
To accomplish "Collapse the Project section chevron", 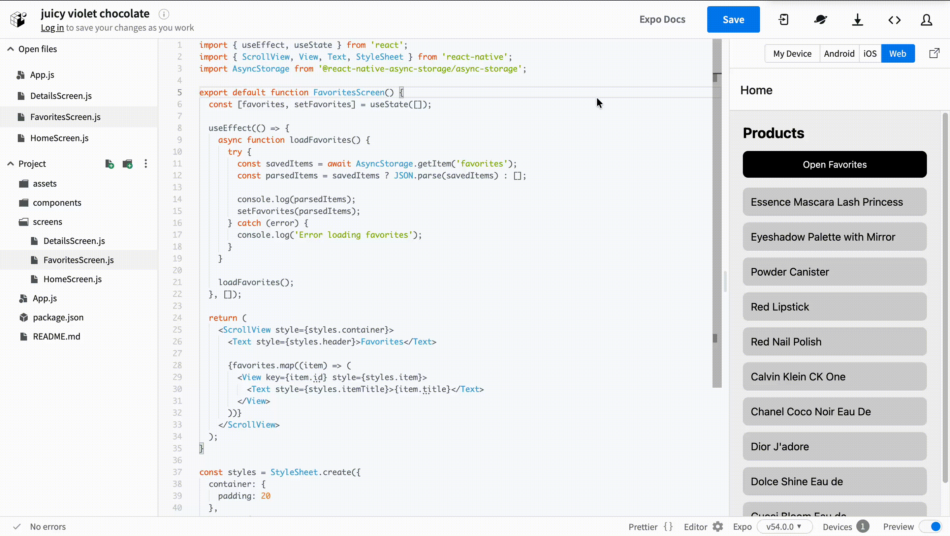I will pyautogui.click(x=11, y=164).
